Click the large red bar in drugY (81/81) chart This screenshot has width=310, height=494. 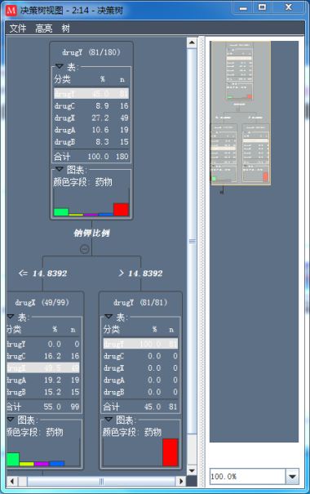[x=170, y=452]
